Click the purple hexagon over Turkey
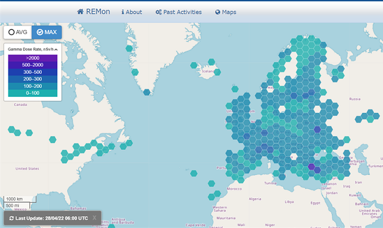 pyautogui.click(x=312, y=167)
